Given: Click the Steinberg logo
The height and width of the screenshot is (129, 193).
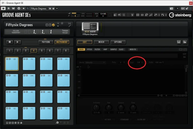Looking at the screenshot, I should [180, 15].
